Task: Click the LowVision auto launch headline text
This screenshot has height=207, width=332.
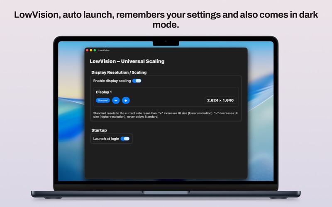Action: [166, 19]
